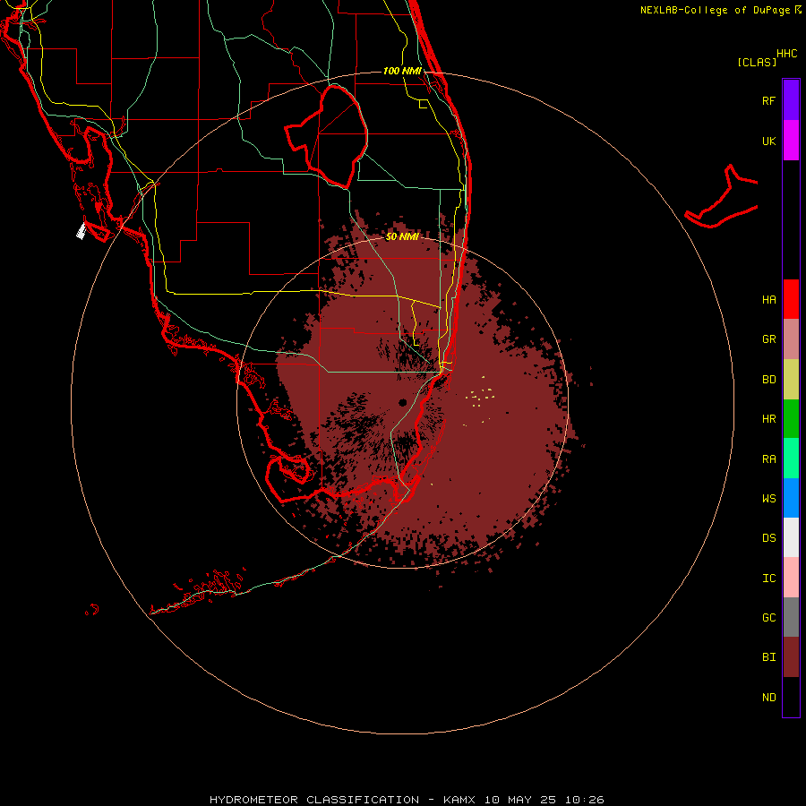806x806 pixels.
Task: Click the 50 NMI range ring label
Action: [x=402, y=236]
